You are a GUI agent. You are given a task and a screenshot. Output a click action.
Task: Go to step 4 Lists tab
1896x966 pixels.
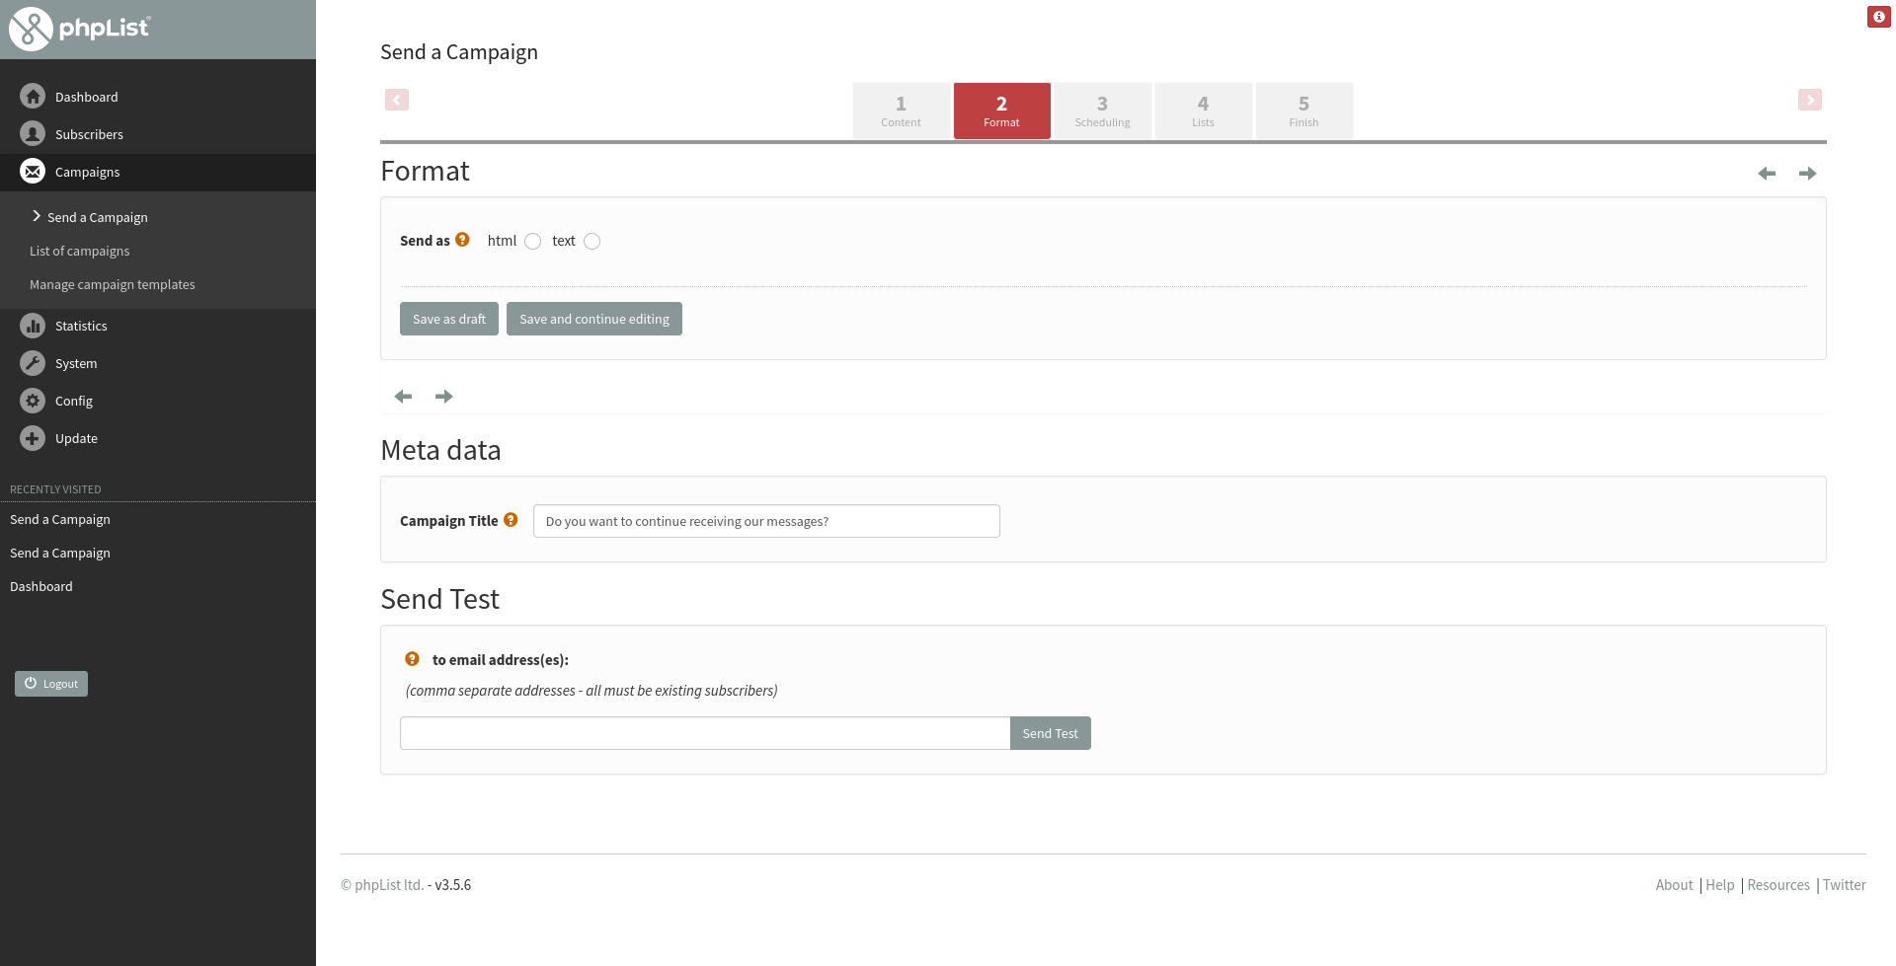(x=1203, y=111)
